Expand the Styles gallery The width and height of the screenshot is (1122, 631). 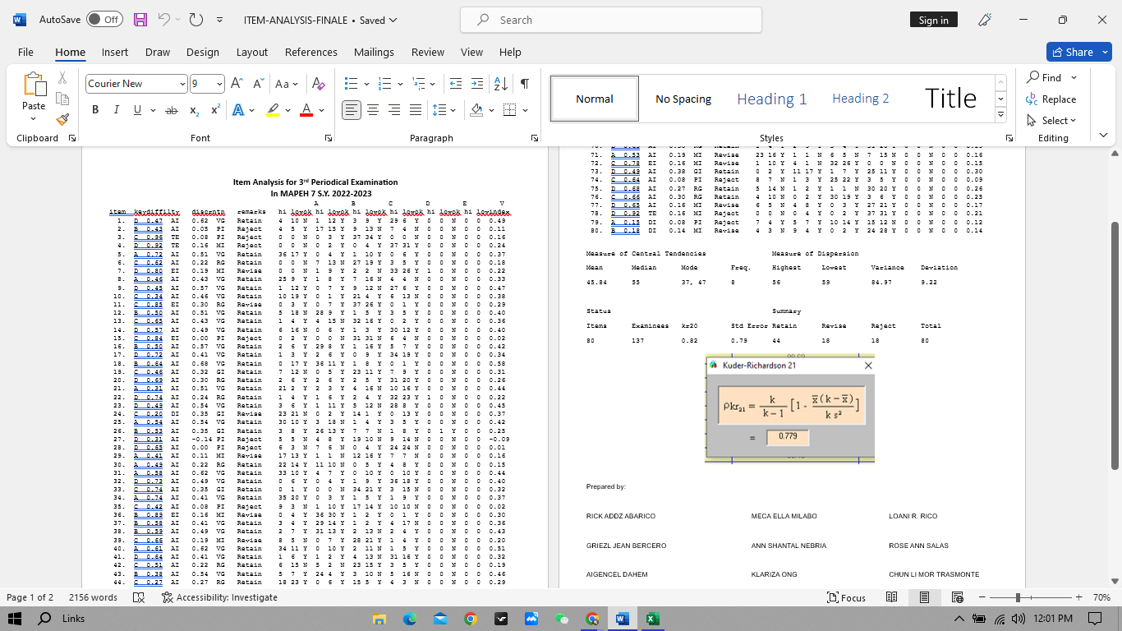(1000, 115)
